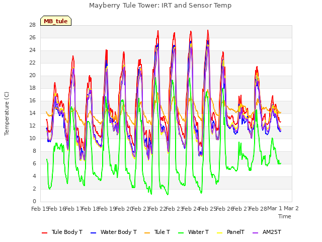
Task: Click the 'Temperature (C)' y-axis label
Action: click(7, 113)
